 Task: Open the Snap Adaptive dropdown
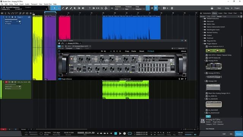140,9
